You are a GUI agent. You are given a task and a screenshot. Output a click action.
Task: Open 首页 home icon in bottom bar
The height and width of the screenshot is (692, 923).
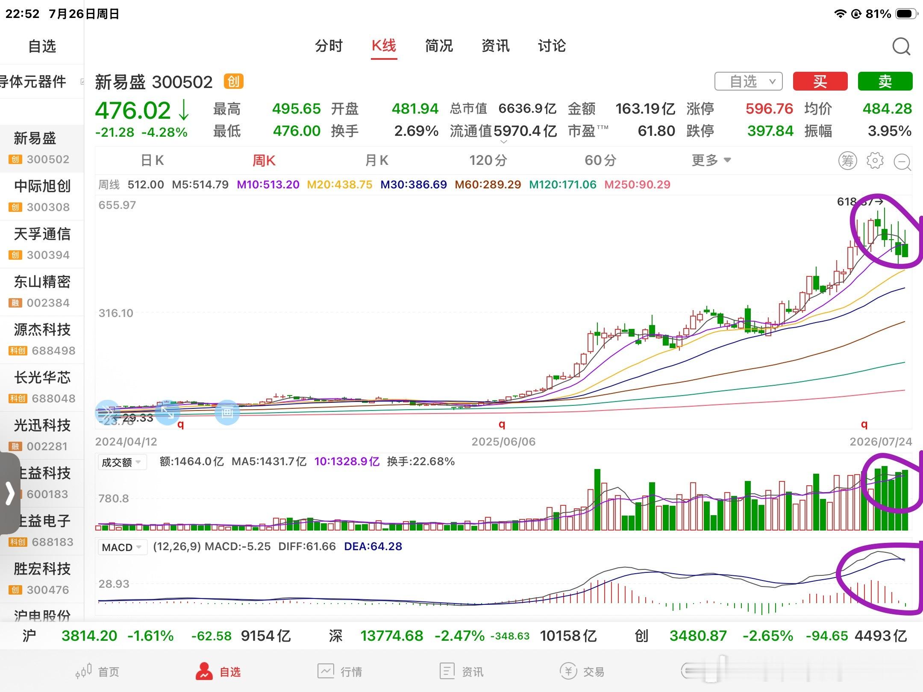84,671
